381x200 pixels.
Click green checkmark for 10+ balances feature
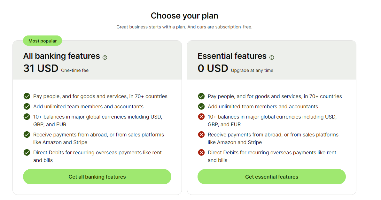(27, 117)
